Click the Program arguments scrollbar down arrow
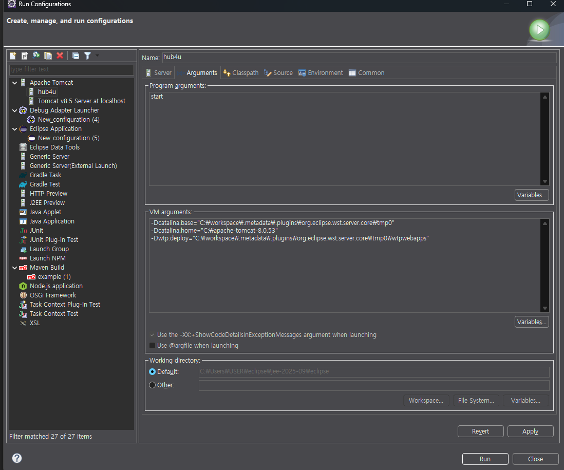Image resolution: width=564 pixels, height=470 pixels. [545, 181]
